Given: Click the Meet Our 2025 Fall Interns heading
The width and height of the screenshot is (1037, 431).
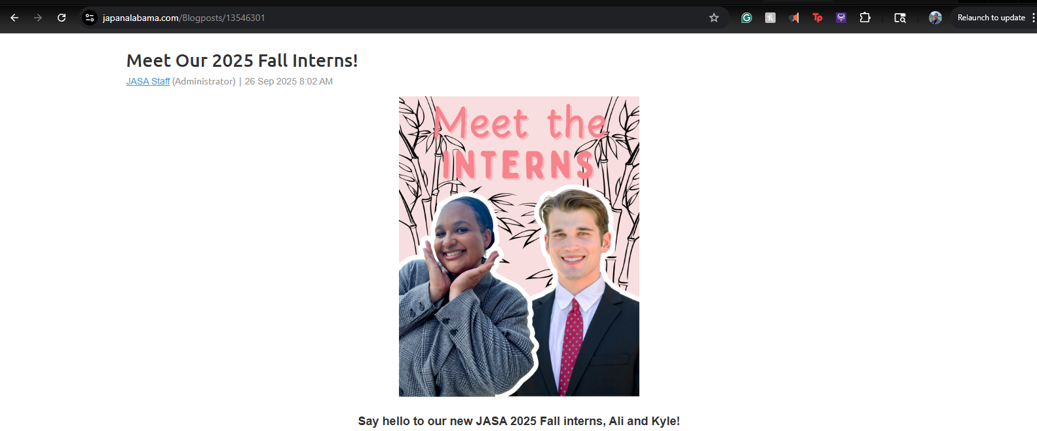Looking at the screenshot, I should coord(242,60).
